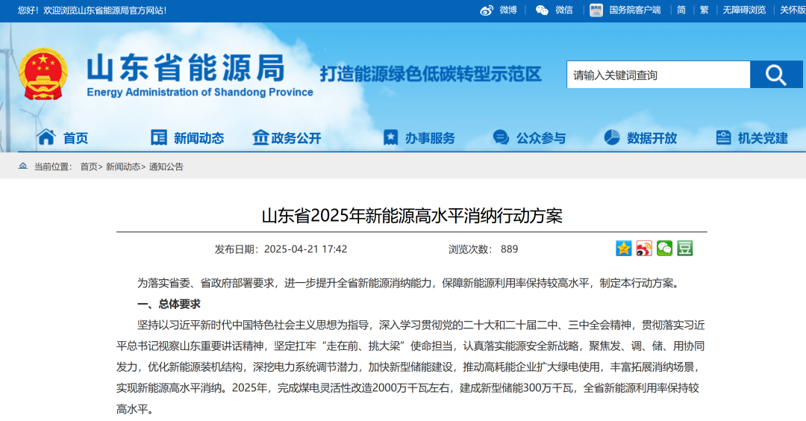Share article to QQ Zone (star icon)
Screen dimensions: 806x421
[624, 249]
